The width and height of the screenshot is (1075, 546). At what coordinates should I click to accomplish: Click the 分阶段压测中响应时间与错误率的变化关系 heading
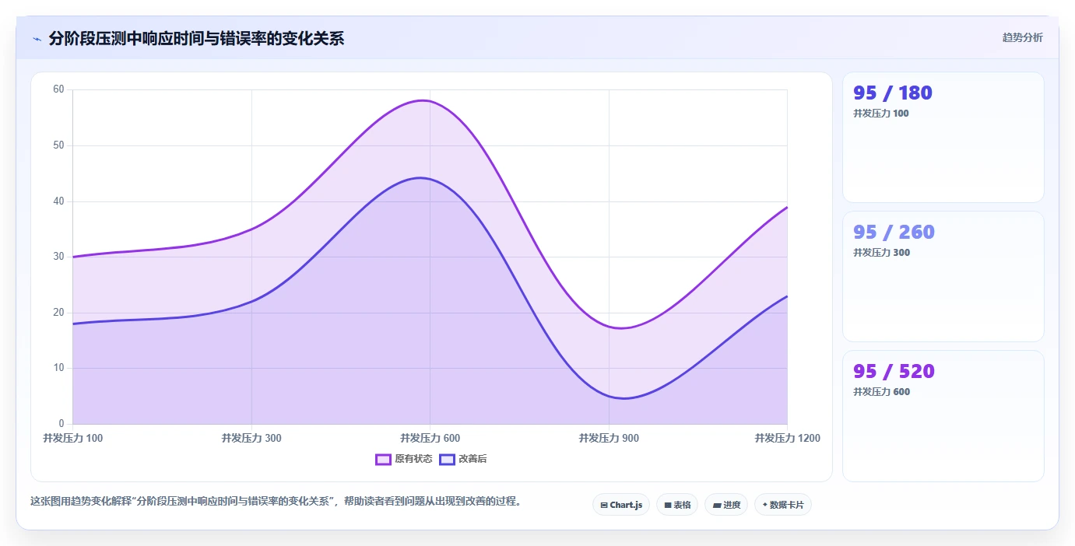(196, 38)
